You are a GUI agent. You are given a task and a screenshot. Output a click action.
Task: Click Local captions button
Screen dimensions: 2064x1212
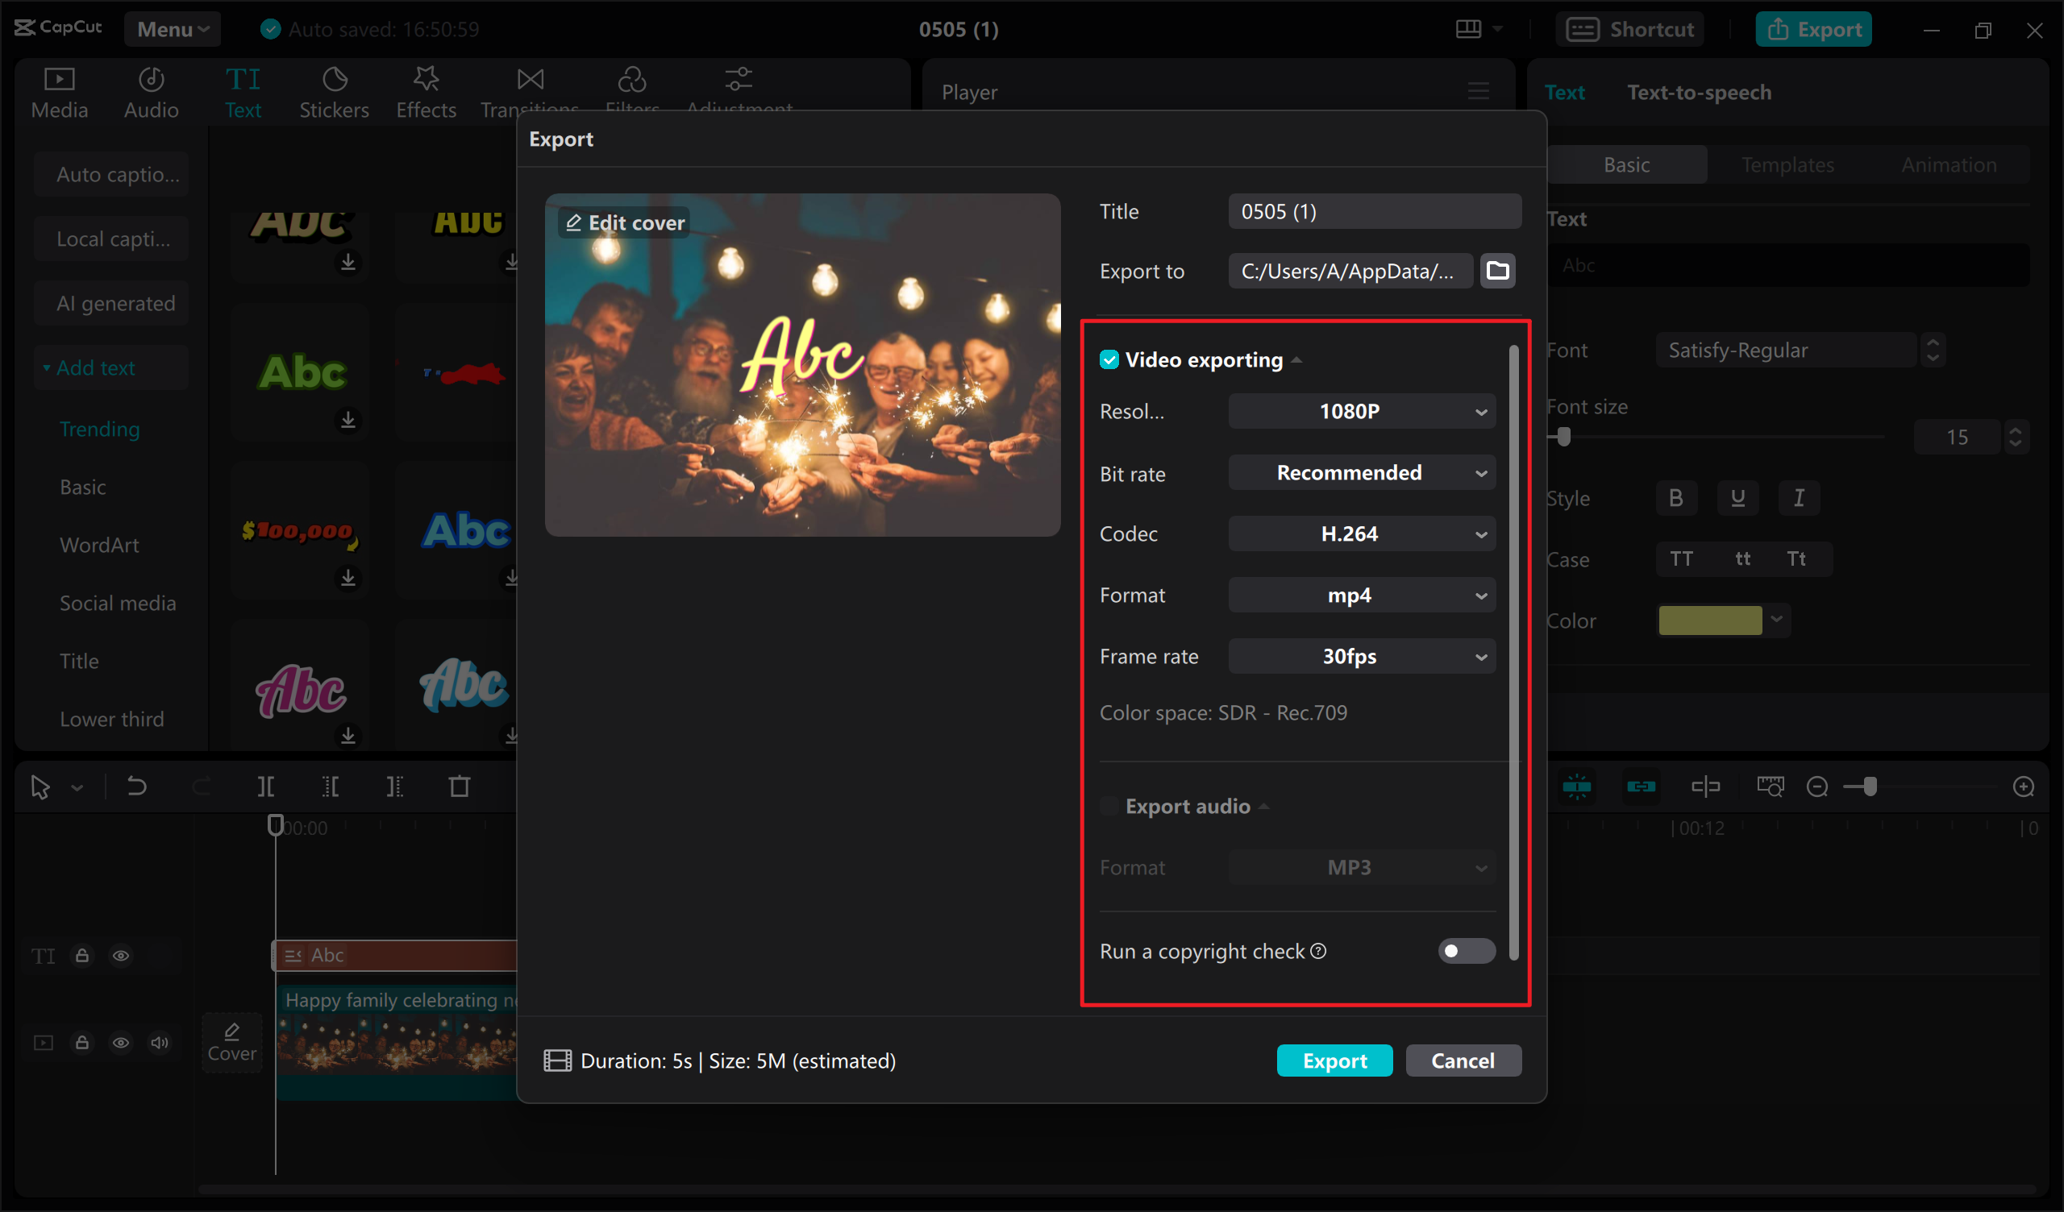click(111, 239)
